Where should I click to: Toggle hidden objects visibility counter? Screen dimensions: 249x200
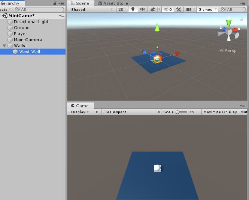click(168, 9)
